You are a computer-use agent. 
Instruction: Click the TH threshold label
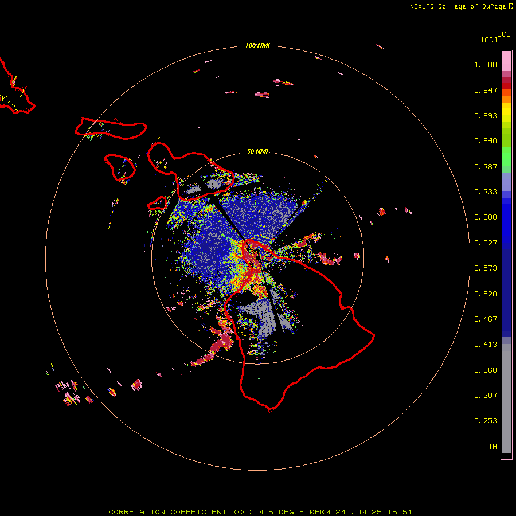coord(492,447)
